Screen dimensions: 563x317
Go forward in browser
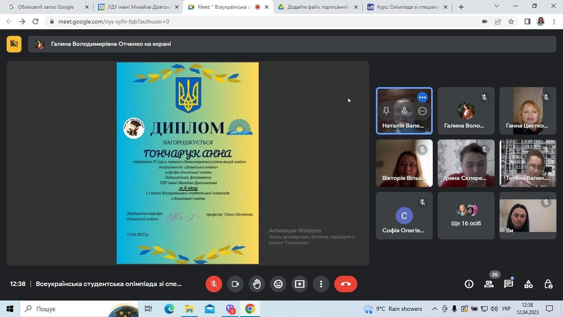(22, 21)
